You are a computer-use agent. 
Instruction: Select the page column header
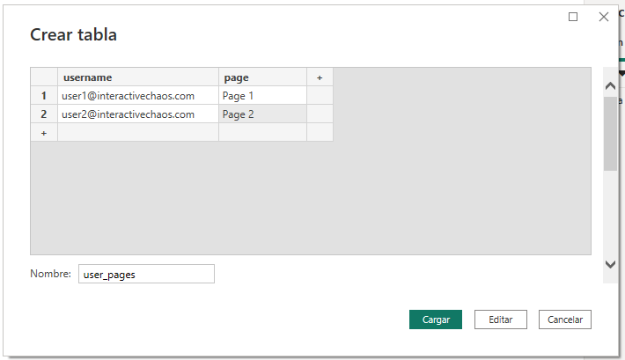262,77
